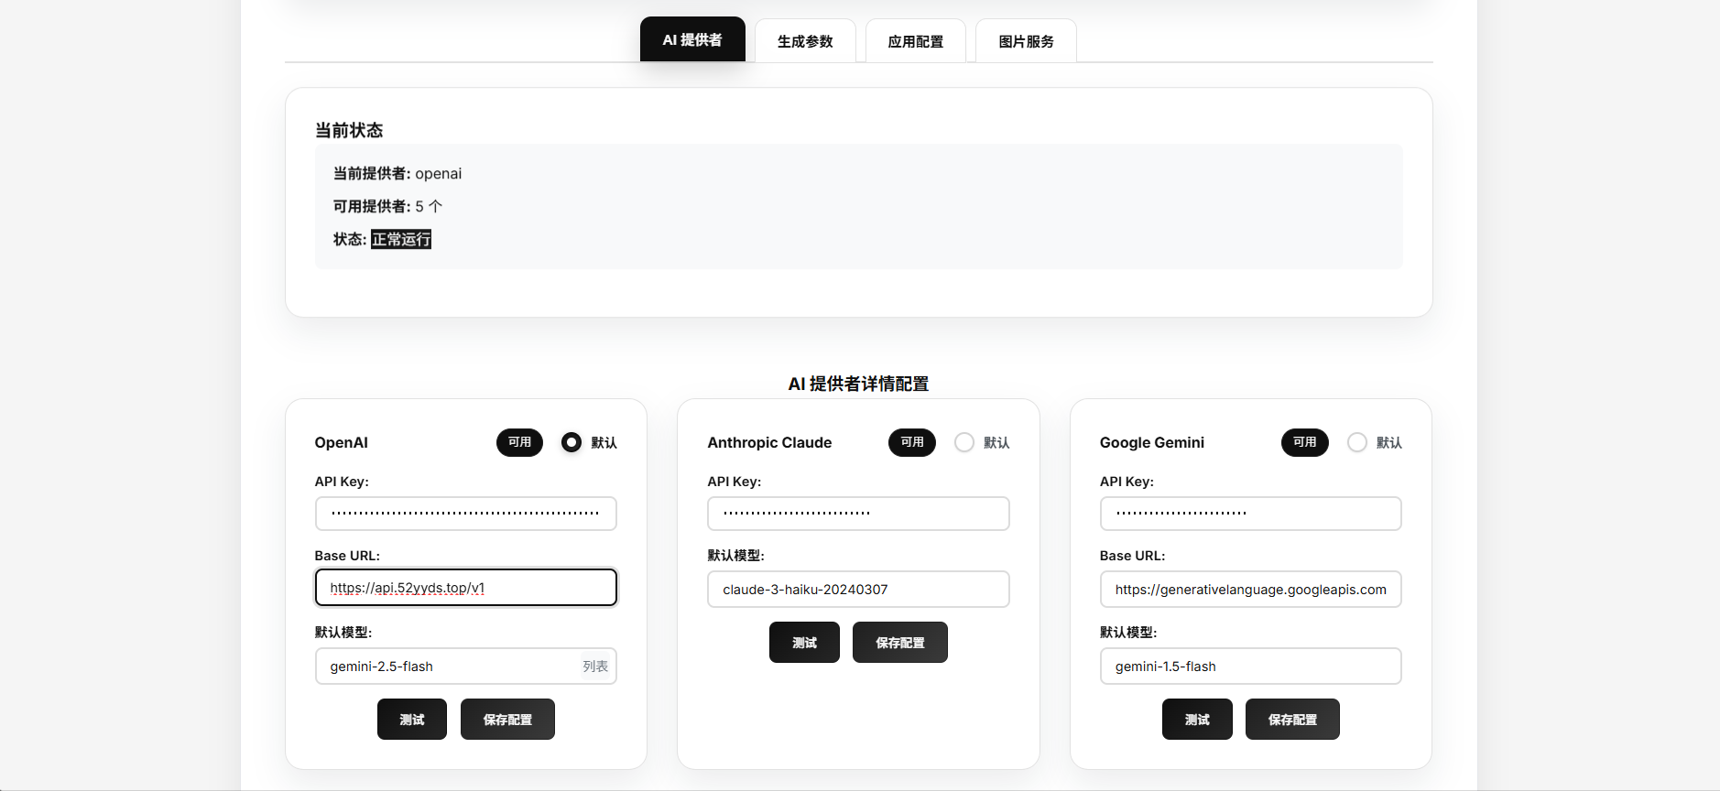The height and width of the screenshot is (791, 1720).
Task: Click the OpenAI API Key field
Action: [x=465, y=514]
